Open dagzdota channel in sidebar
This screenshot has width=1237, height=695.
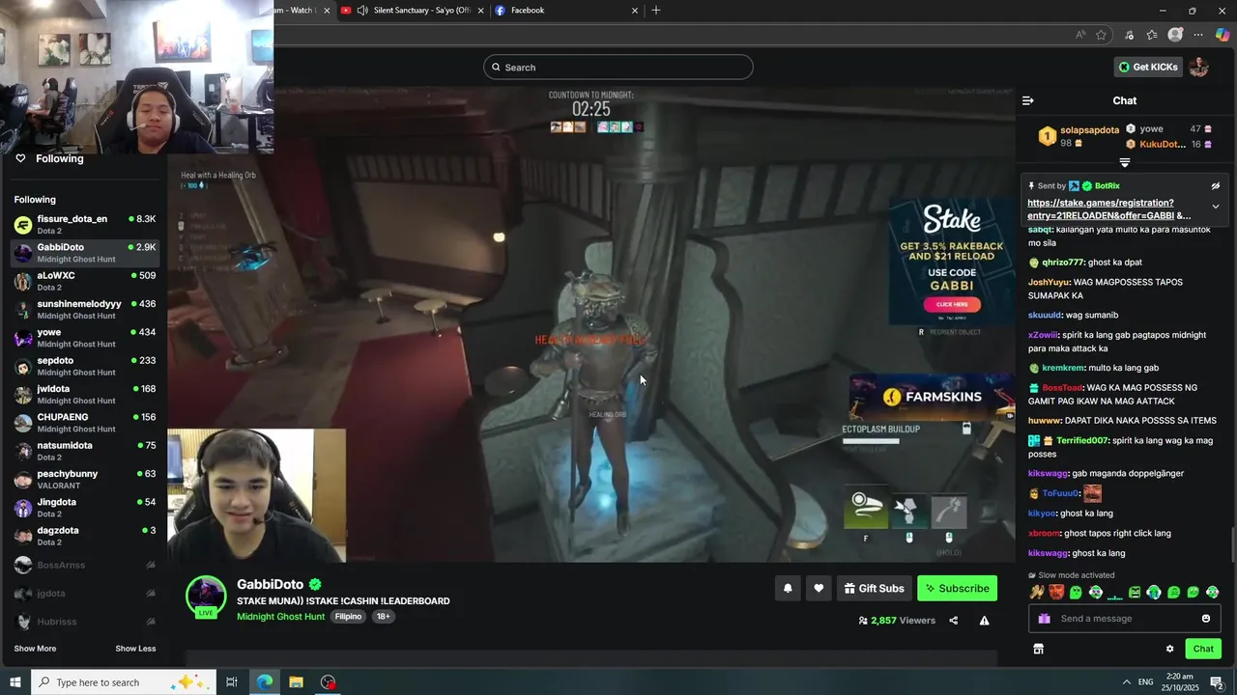click(85, 536)
